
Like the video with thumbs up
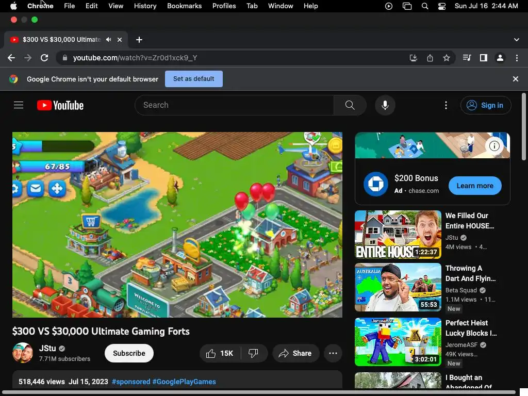point(220,353)
